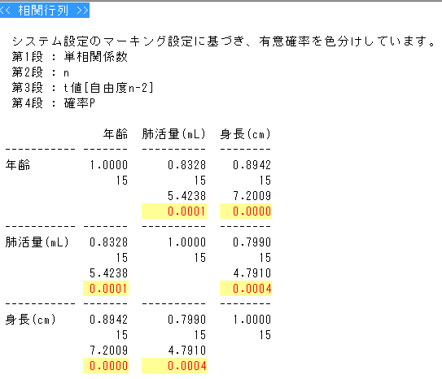
Task: Click 0.8942 in 身長(cm) row, 年齢 column
Action: [109, 320]
